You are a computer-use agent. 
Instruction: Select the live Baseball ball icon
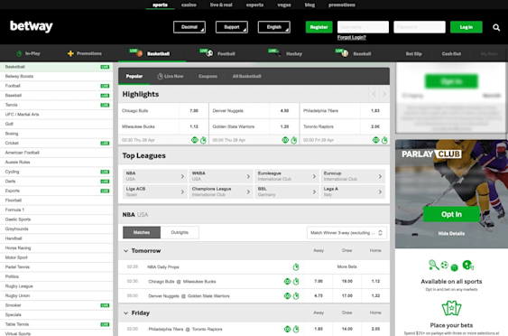point(345,53)
